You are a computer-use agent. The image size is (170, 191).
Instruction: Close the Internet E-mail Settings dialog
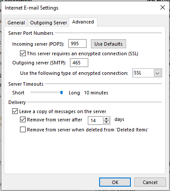click(x=163, y=7)
